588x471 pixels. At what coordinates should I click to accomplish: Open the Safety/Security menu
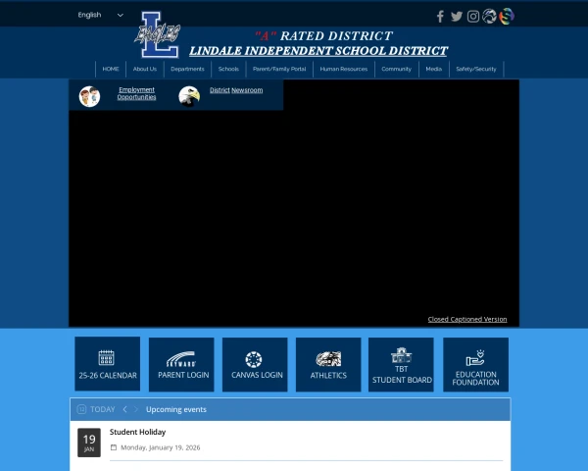point(476,69)
